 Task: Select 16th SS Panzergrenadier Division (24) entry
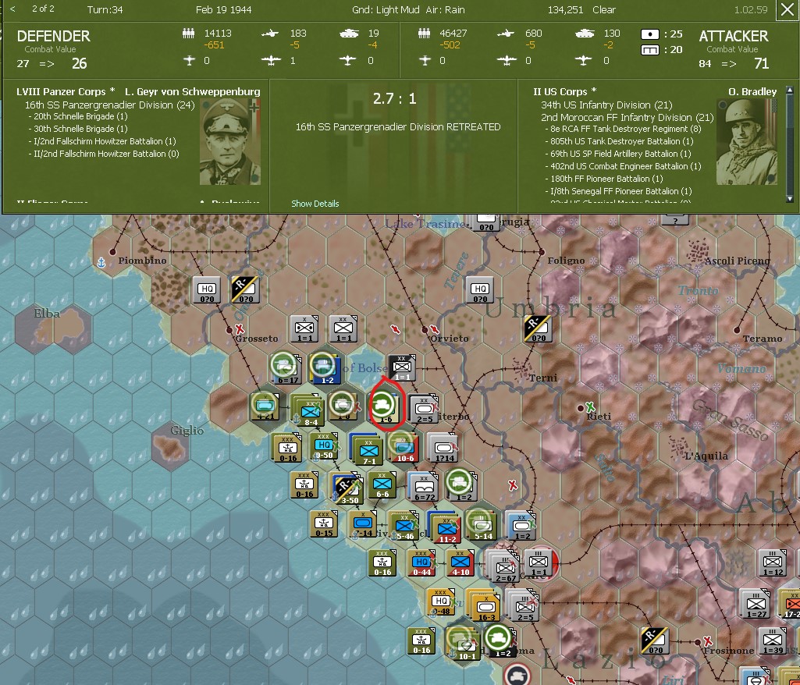(x=110, y=105)
